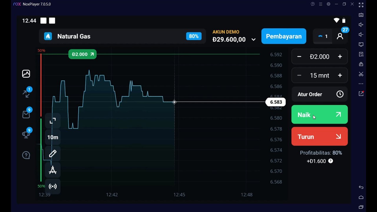Expand chart to fullscreen using corner brackets icon
377x212 pixels.
coord(53,121)
